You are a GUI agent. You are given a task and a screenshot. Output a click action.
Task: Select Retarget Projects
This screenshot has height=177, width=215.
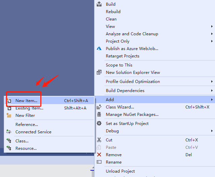click(x=155, y=56)
